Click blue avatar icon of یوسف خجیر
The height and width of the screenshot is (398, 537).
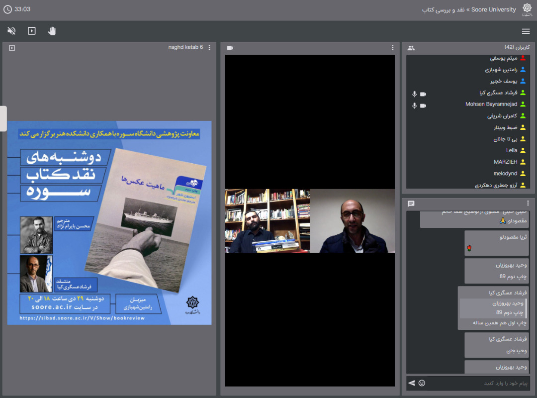click(x=523, y=81)
